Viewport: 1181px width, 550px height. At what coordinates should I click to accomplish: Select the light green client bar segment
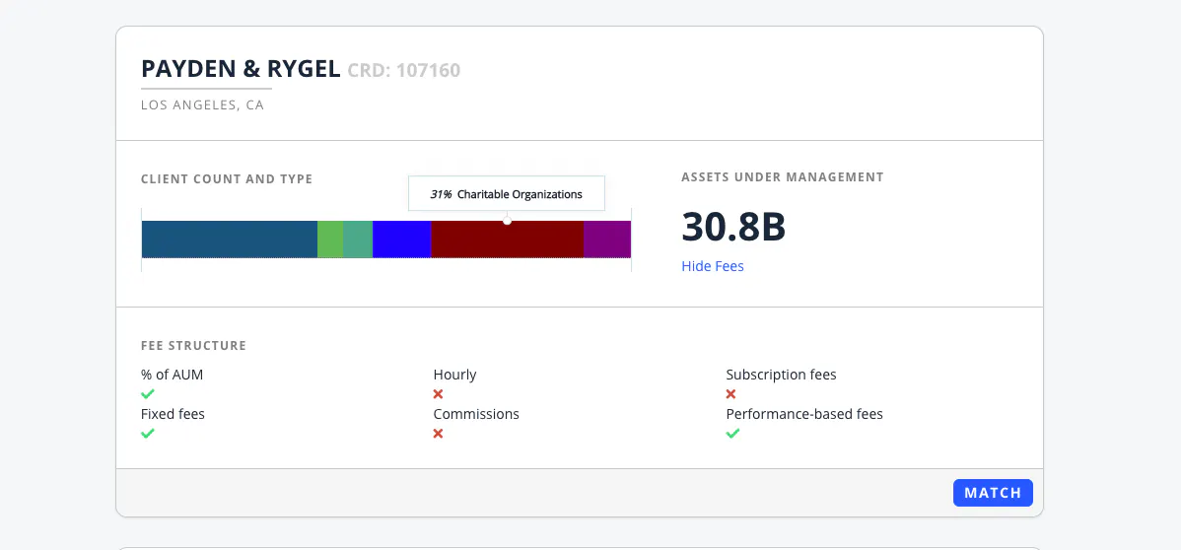[330, 240]
